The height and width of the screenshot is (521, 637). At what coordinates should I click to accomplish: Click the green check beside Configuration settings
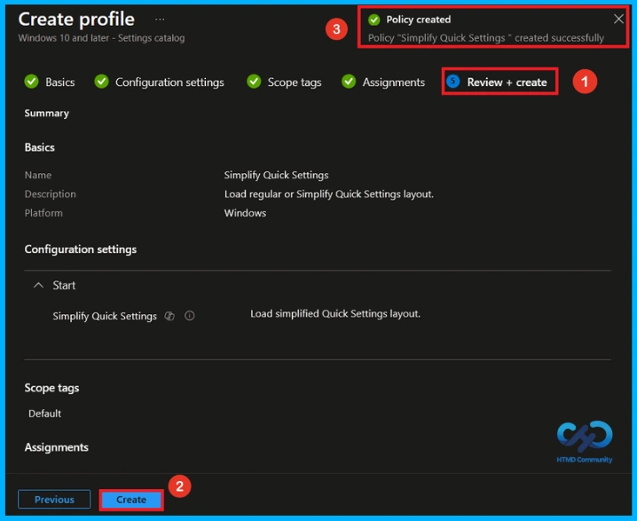pos(101,82)
